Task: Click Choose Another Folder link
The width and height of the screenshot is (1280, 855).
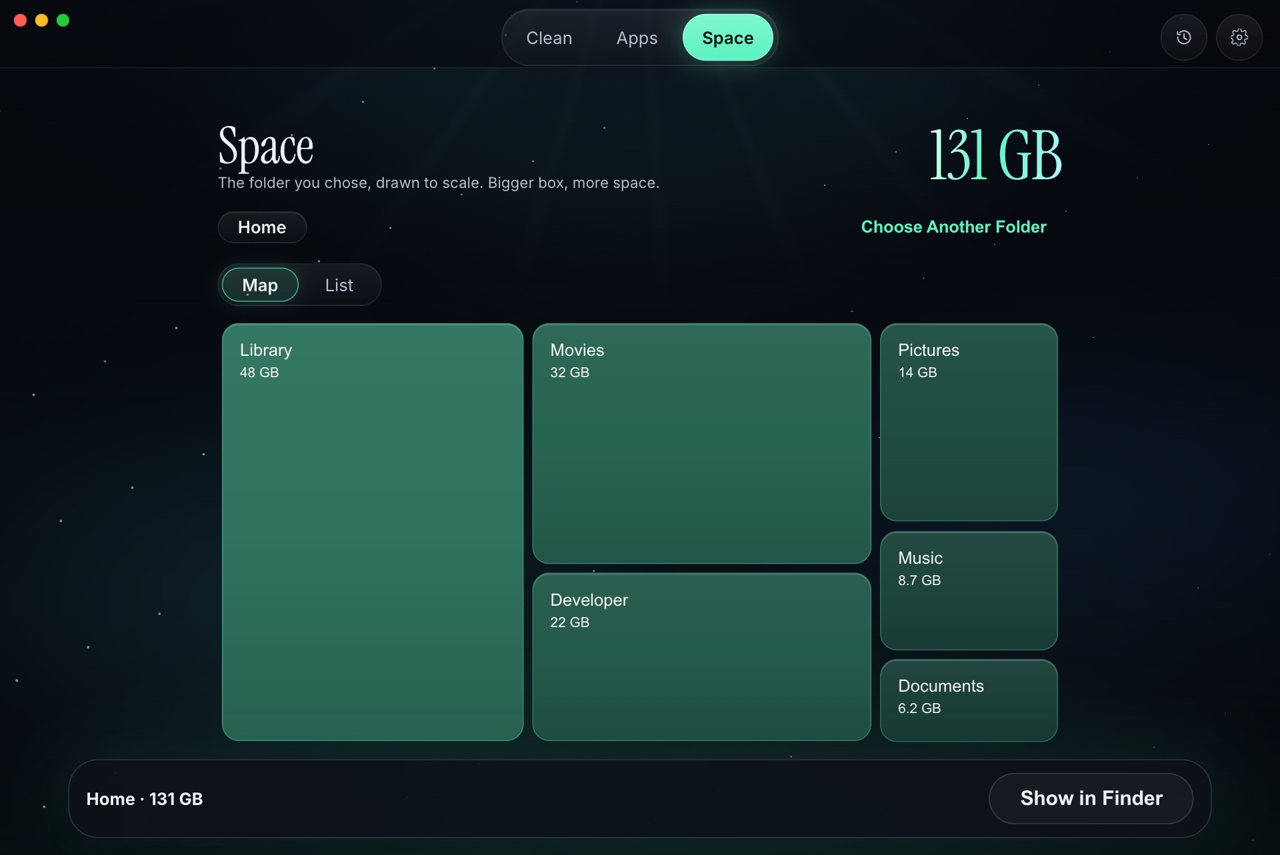Action: (x=953, y=227)
